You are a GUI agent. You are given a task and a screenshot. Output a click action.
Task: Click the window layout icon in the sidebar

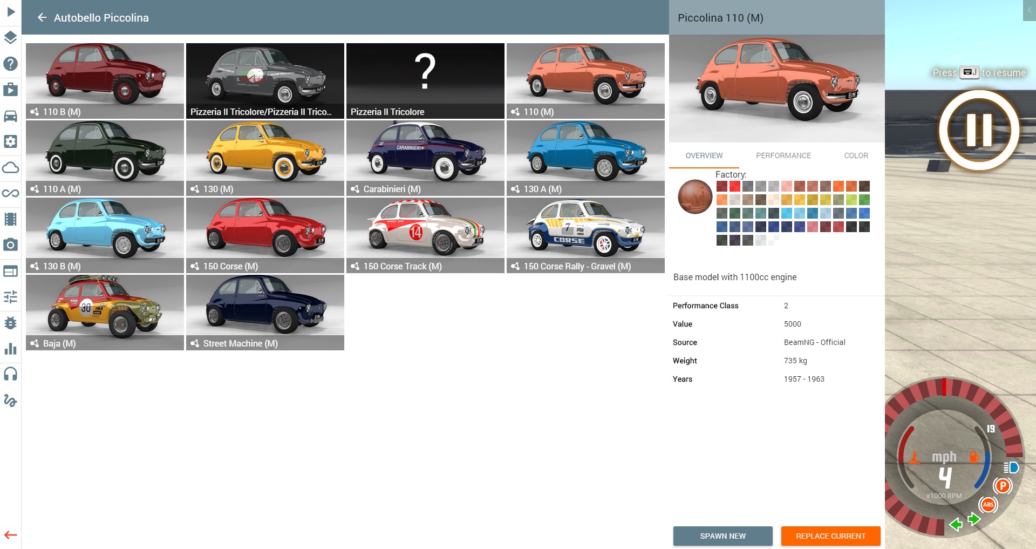click(x=11, y=271)
